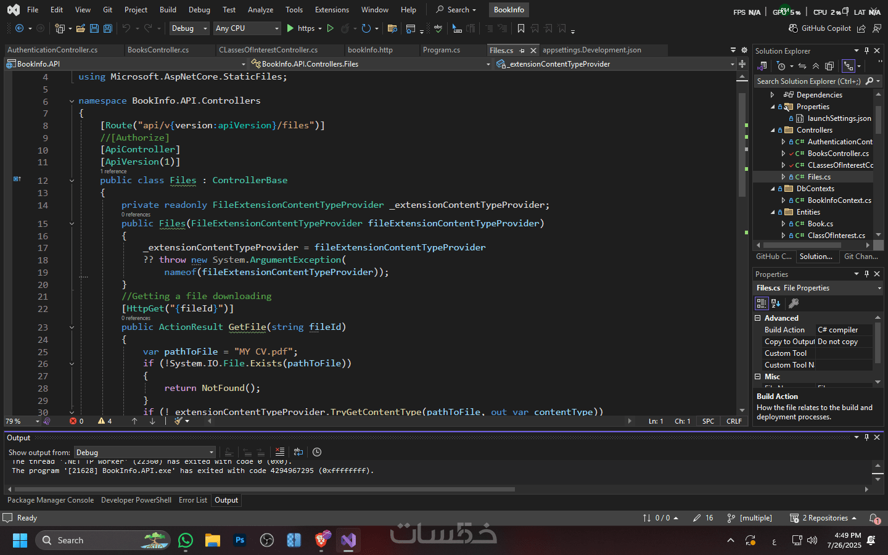This screenshot has height=555, width=888.
Task: Click the Find in Files folder-search icon
Action: pyautogui.click(x=392, y=28)
